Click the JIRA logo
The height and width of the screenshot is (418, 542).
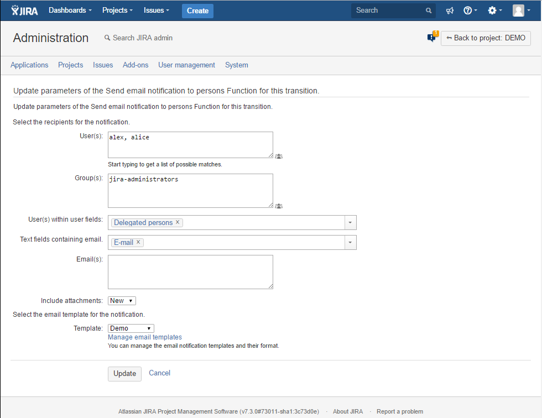[24, 11]
